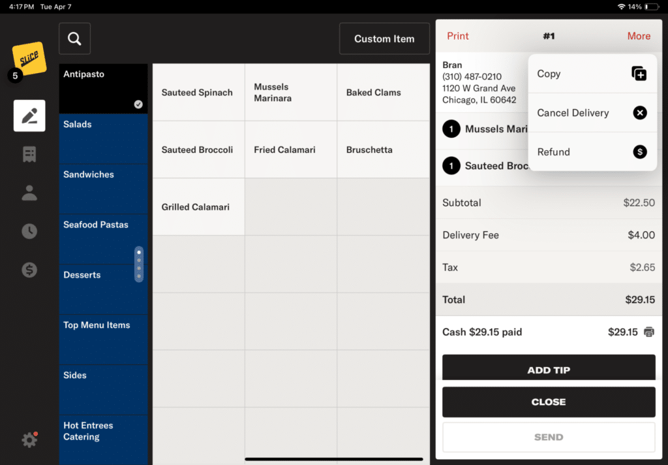Click the 4:17 PM status bar time
Screen dimensions: 668x465
coord(22,7)
